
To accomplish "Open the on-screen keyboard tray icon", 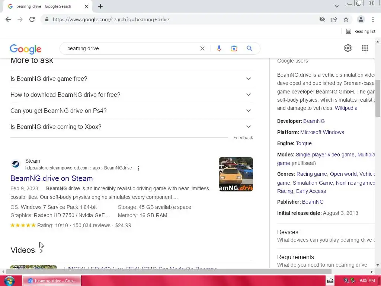I will (x=330, y=281).
